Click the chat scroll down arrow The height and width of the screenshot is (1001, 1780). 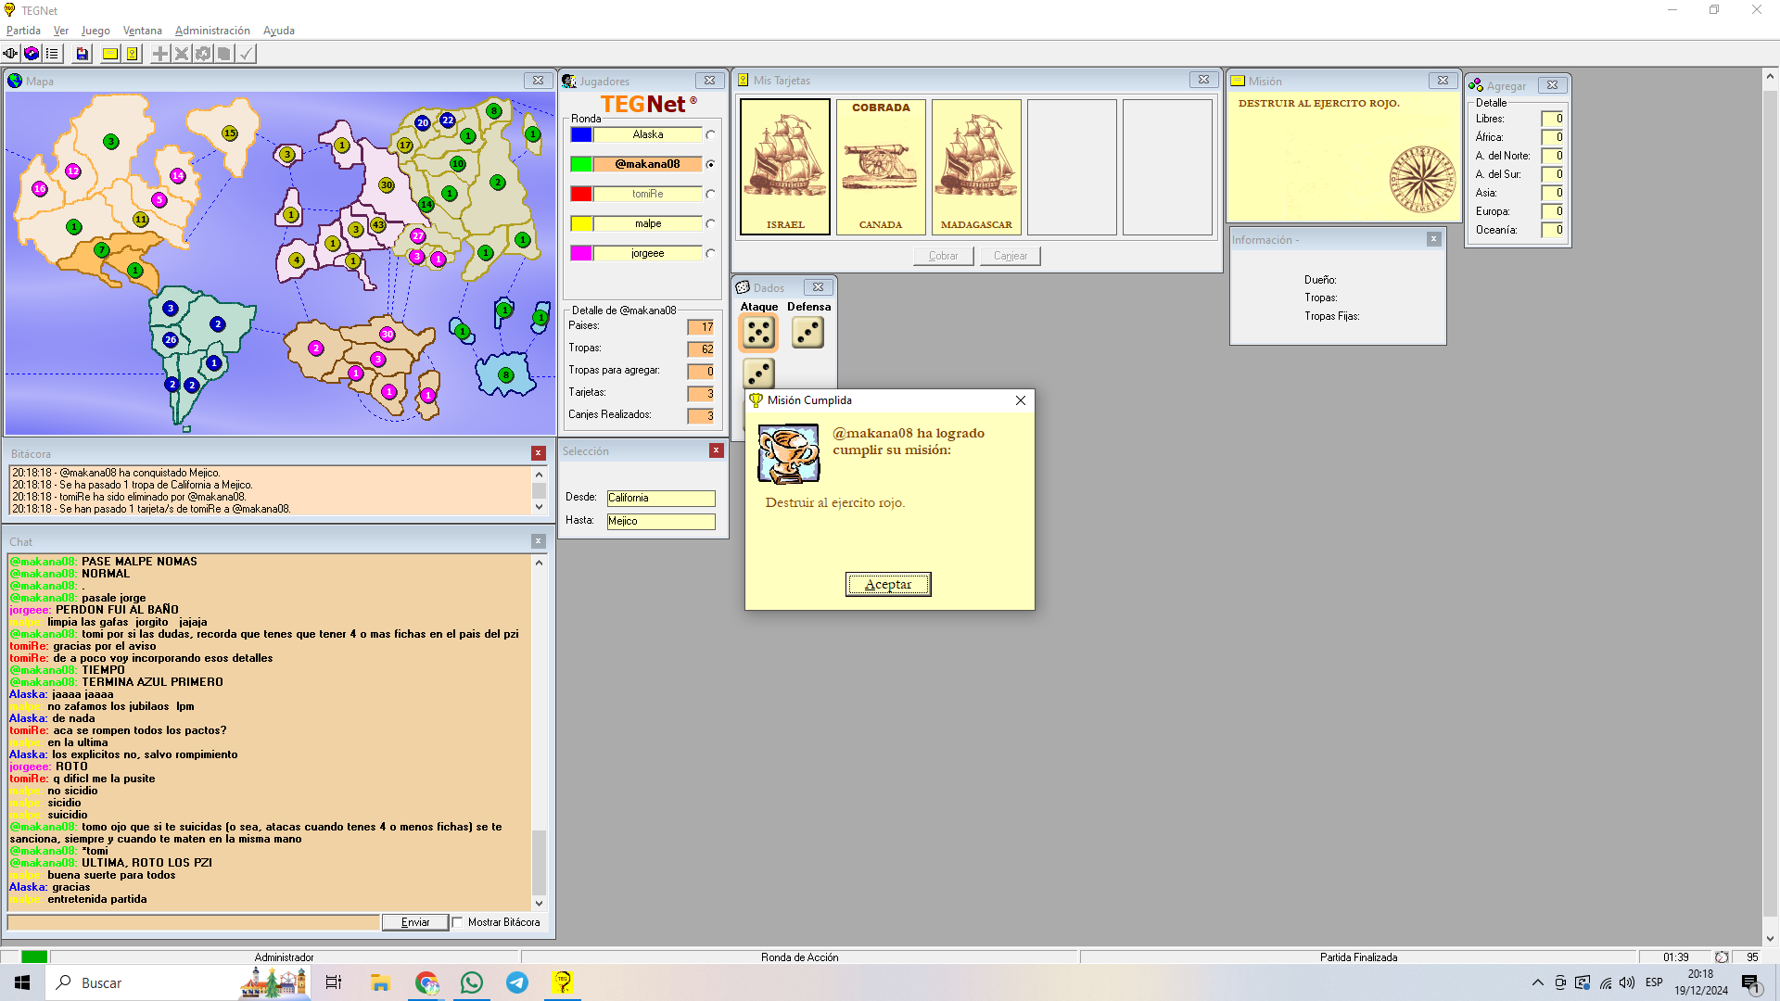pos(539,904)
